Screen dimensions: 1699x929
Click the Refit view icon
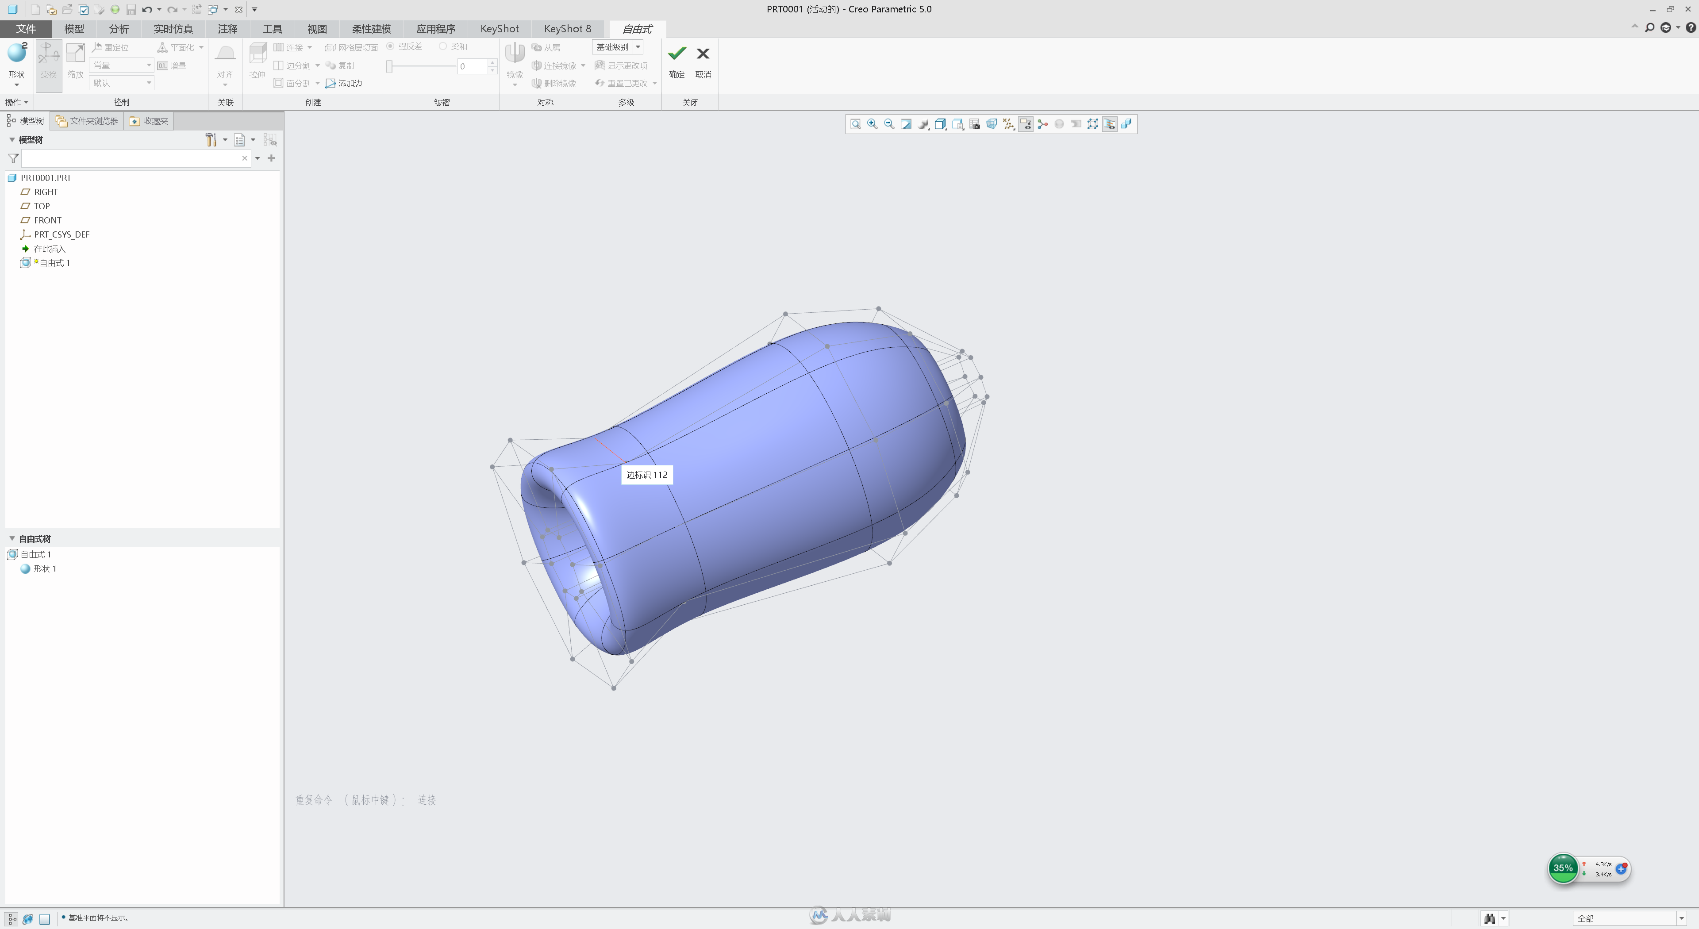click(x=855, y=124)
